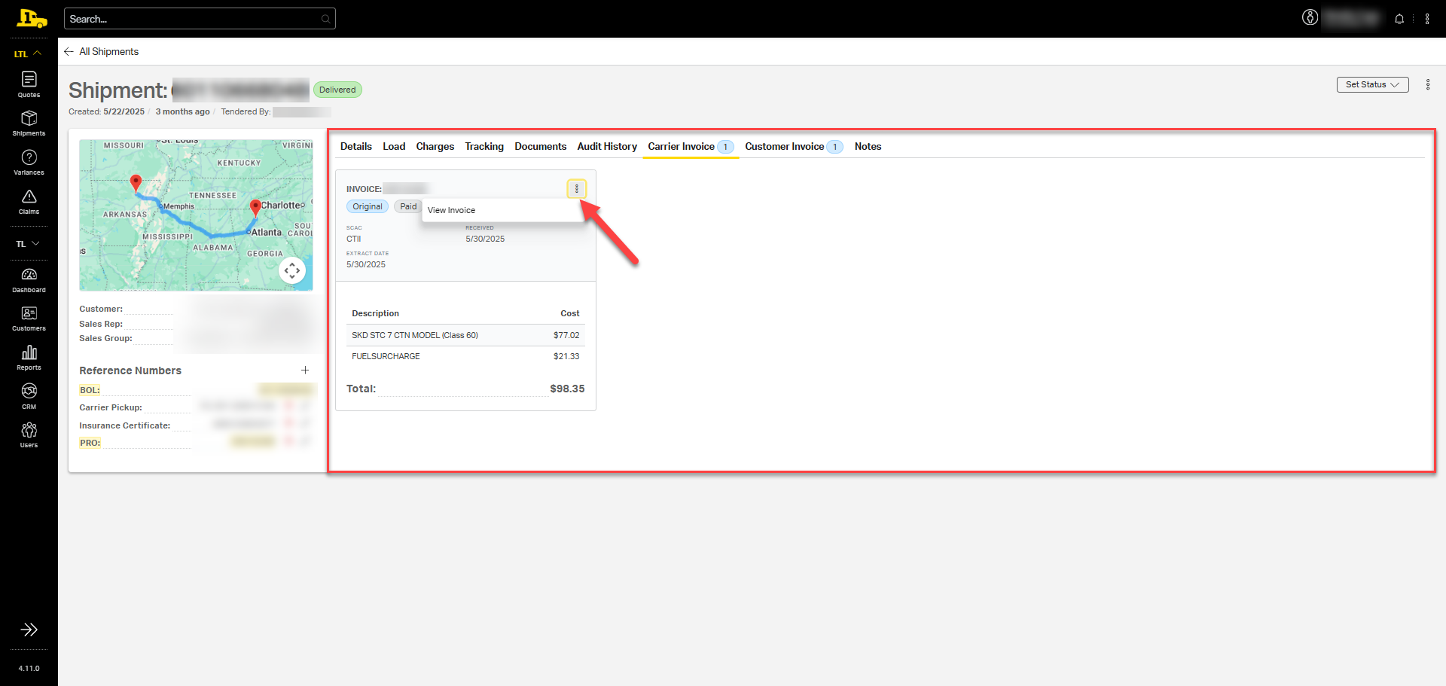Switch to the Tracking tab
This screenshot has width=1446, height=686.
tap(484, 146)
